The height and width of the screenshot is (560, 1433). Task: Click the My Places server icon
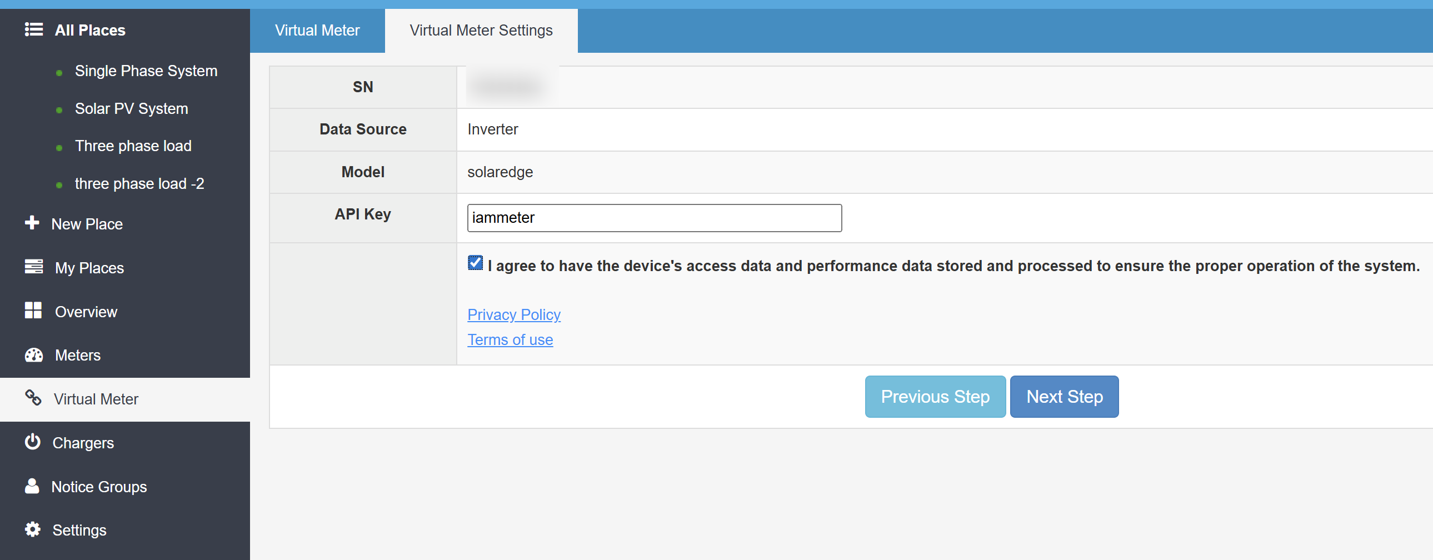[x=33, y=267]
